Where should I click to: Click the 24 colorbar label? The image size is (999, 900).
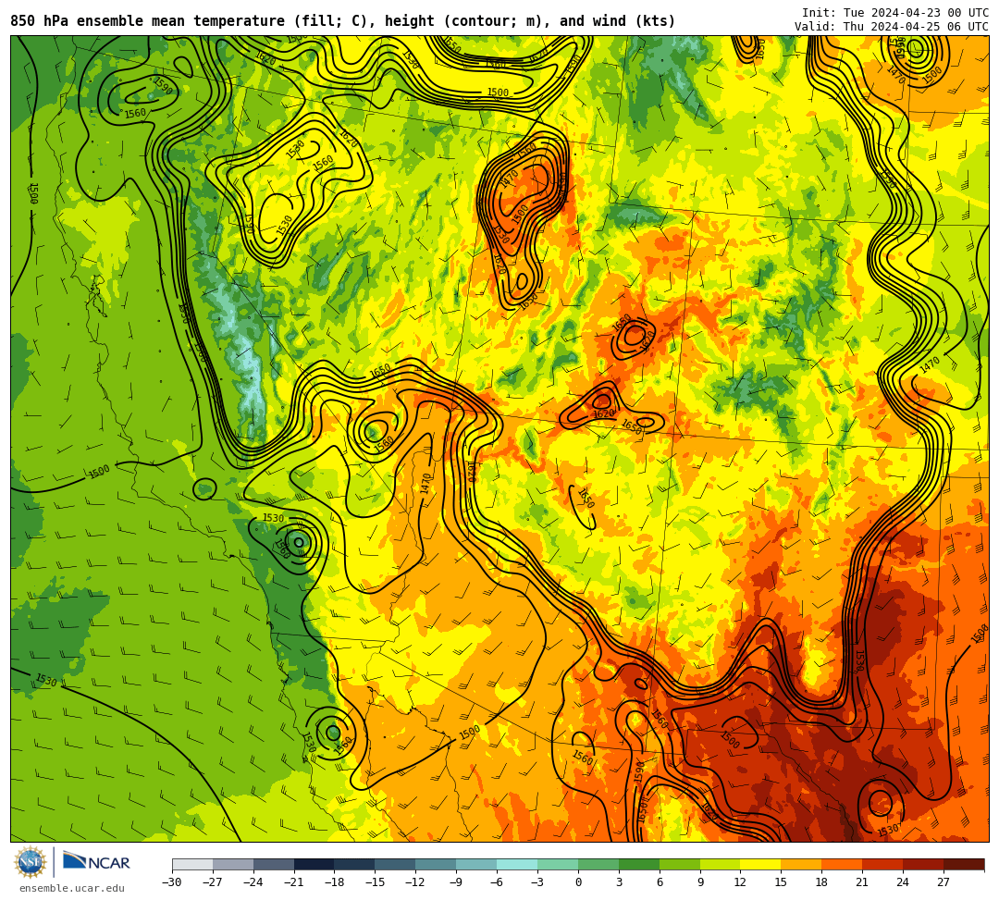point(903,882)
